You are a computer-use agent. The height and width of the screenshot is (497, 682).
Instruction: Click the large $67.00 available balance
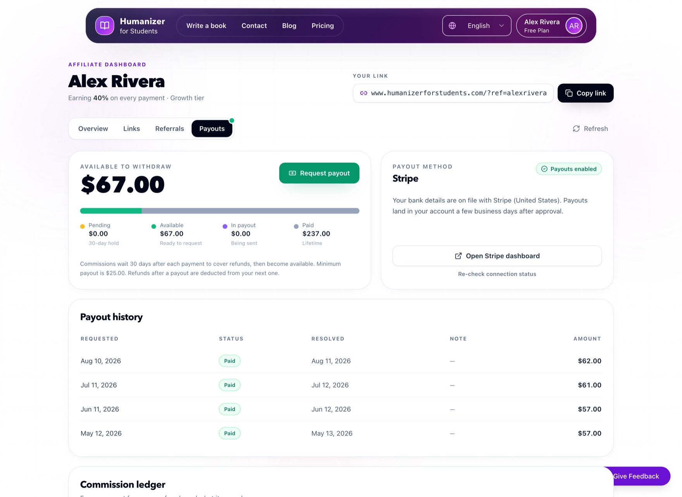(x=122, y=184)
